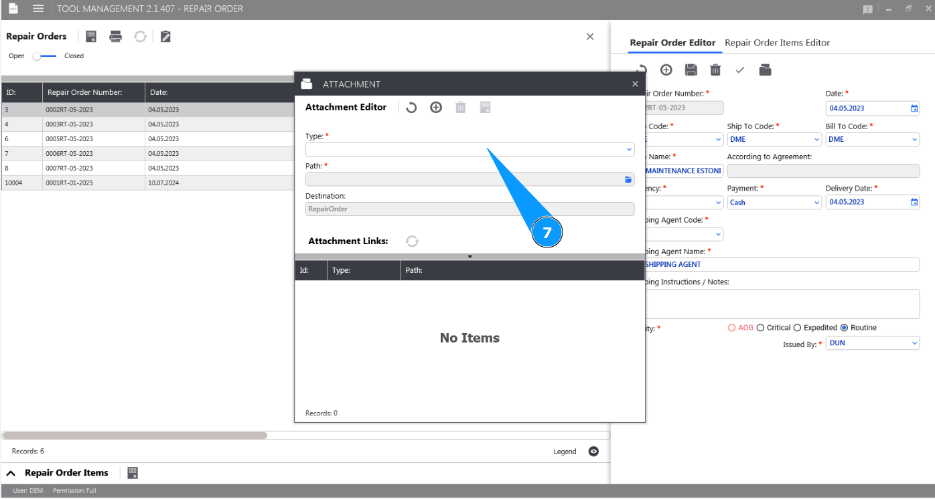Open attachments folder icon in Repair Order Editor
The image size is (935, 499).
tap(765, 70)
